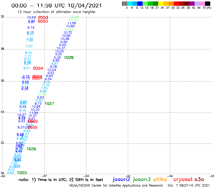This screenshot has height=188, width=214.
Task: Click the "10.94" wave height value
Action: pyautogui.click(x=36, y=106)
